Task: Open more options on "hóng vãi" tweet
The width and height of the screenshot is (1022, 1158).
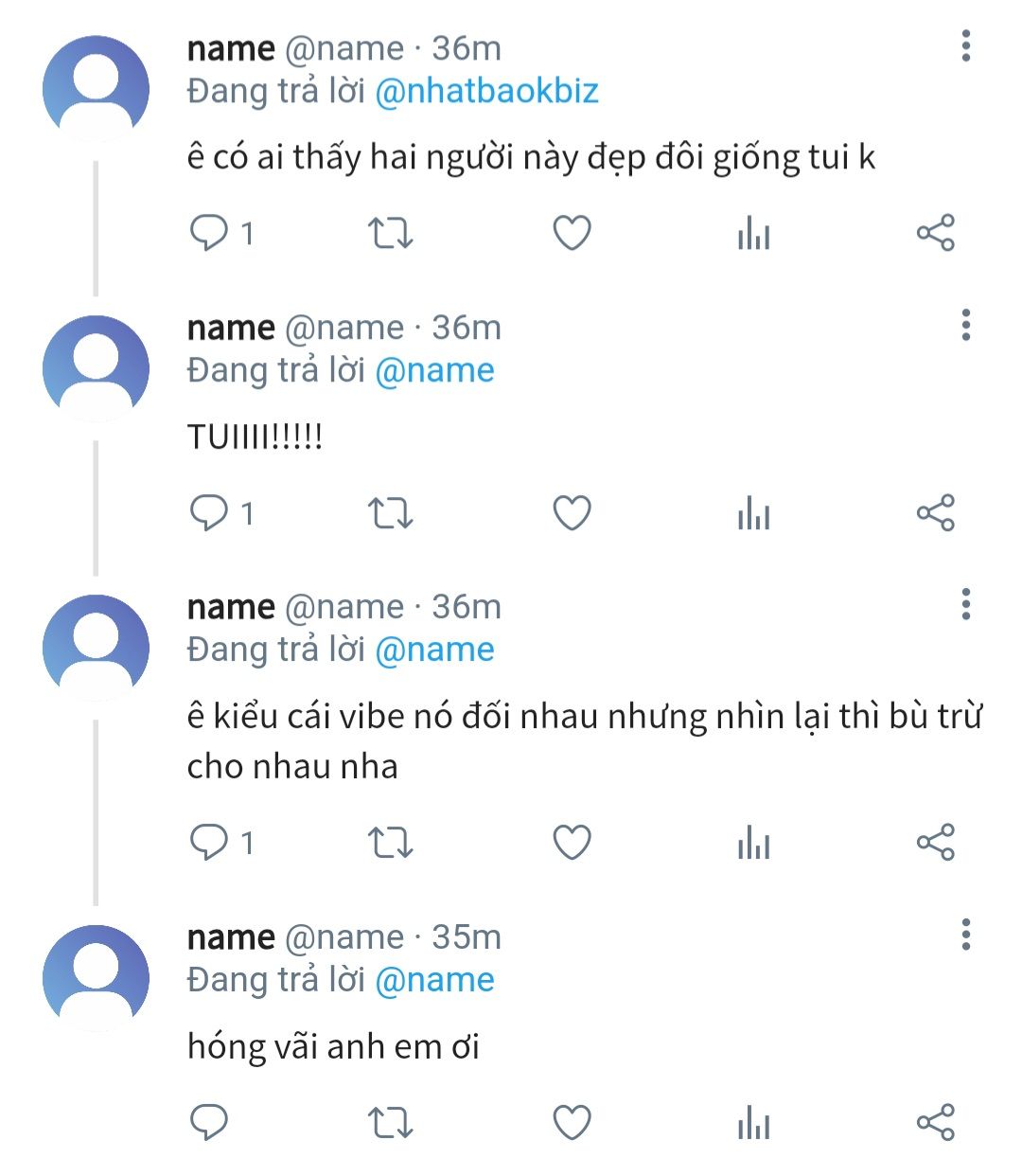Action: (x=965, y=935)
